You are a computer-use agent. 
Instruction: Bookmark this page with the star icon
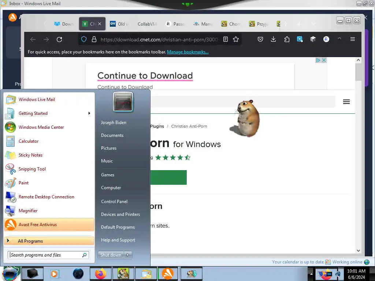236,39
